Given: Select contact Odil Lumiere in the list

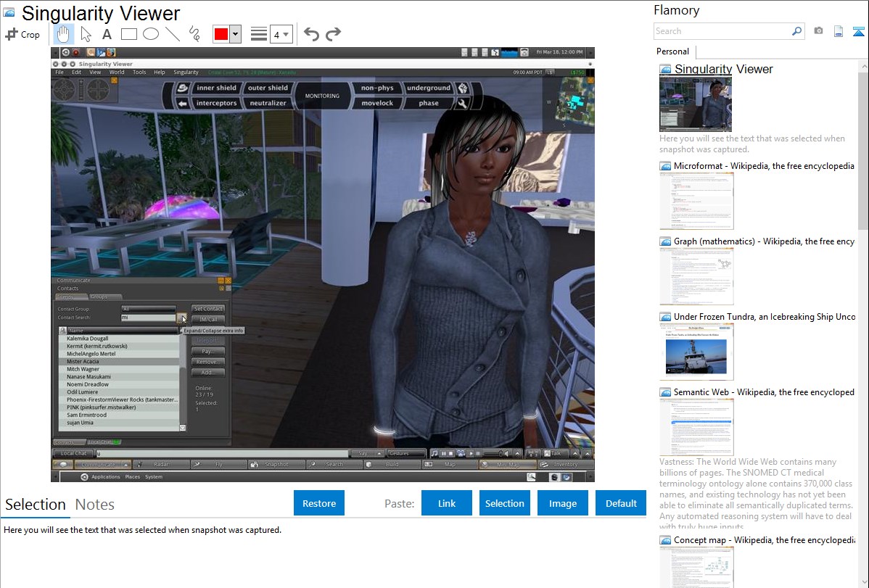Looking at the screenshot, I should [119, 392].
